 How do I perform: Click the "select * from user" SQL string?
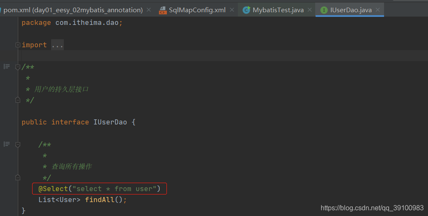coord(114,189)
